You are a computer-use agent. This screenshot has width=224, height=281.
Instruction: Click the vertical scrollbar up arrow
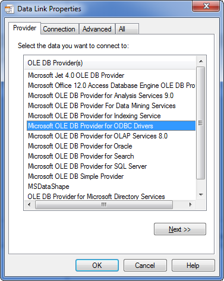click(x=201, y=61)
